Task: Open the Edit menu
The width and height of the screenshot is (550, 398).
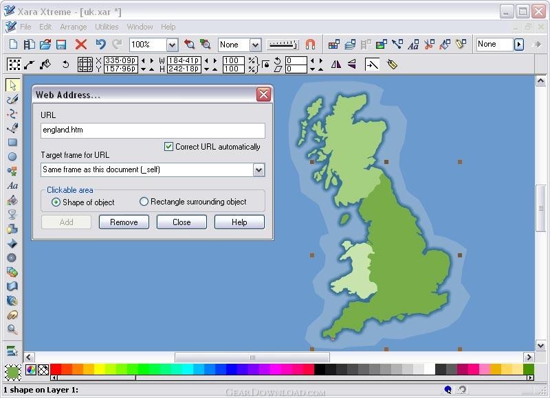Action: coord(45,27)
